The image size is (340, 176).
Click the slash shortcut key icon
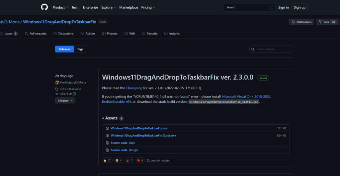(271, 7)
